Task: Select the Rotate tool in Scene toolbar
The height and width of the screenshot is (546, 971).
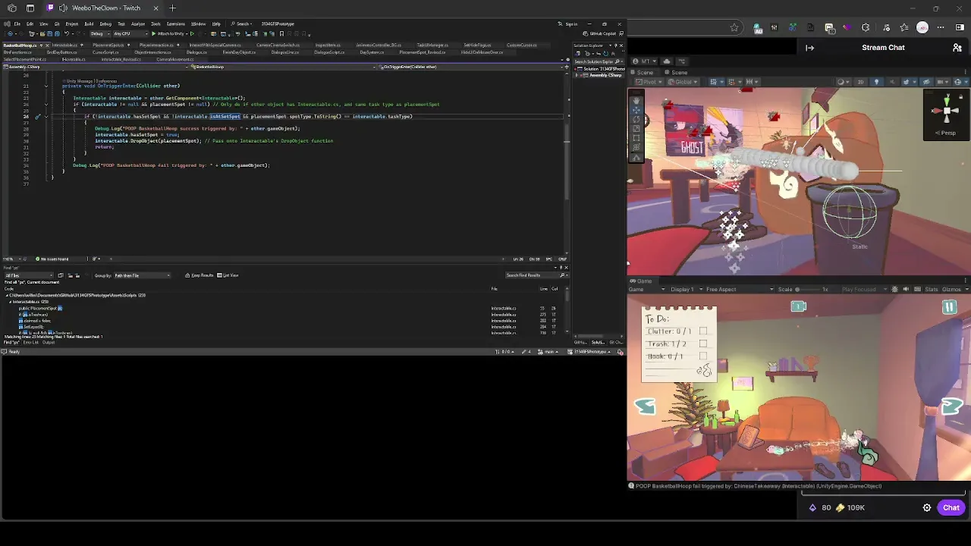Action: pos(636,119)
